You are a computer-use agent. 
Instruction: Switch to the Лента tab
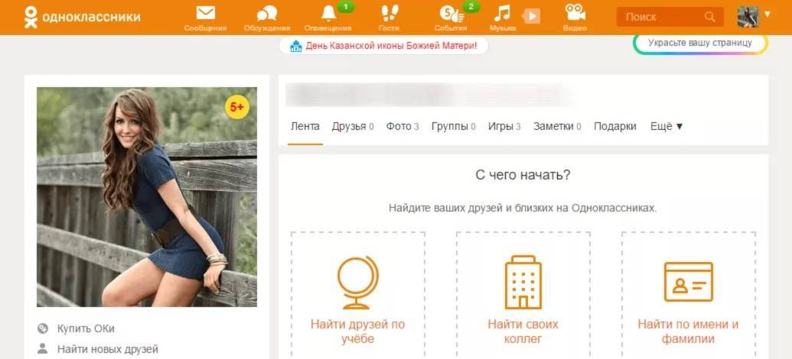[x=305, y=127]
